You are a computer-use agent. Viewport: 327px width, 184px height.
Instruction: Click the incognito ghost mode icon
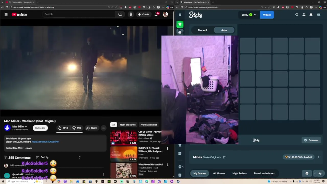click(307, 173)
